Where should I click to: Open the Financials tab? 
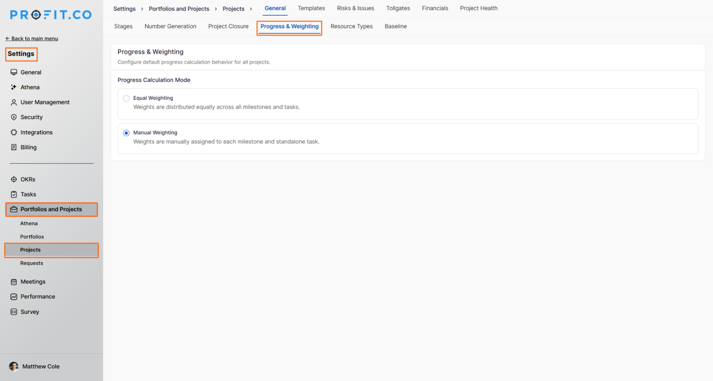435,8
